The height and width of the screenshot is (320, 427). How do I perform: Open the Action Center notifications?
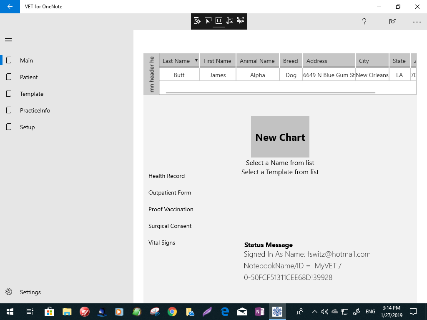pos(413,312)
